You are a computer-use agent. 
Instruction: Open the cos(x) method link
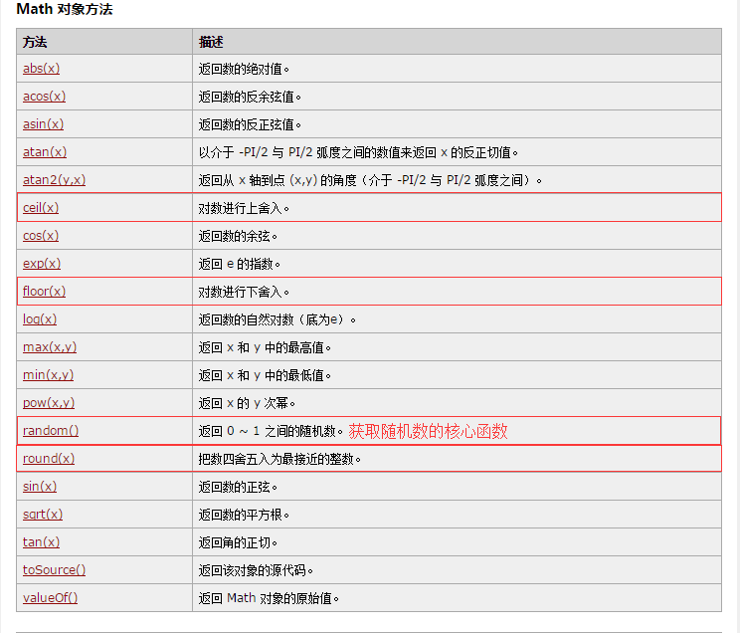(x=41, y=236)
